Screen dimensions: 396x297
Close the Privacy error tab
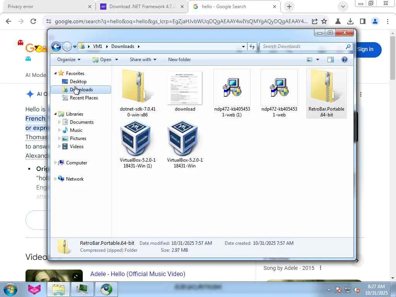(89, 7)
